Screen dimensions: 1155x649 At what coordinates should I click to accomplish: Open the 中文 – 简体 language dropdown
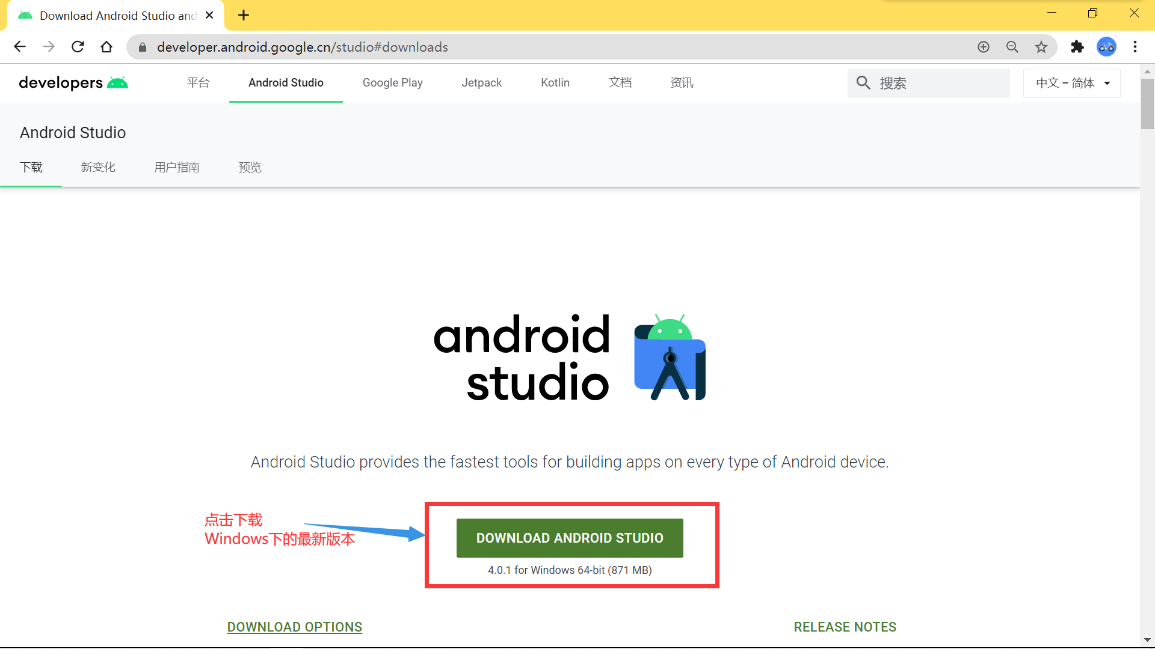[x=1072, y=83]
